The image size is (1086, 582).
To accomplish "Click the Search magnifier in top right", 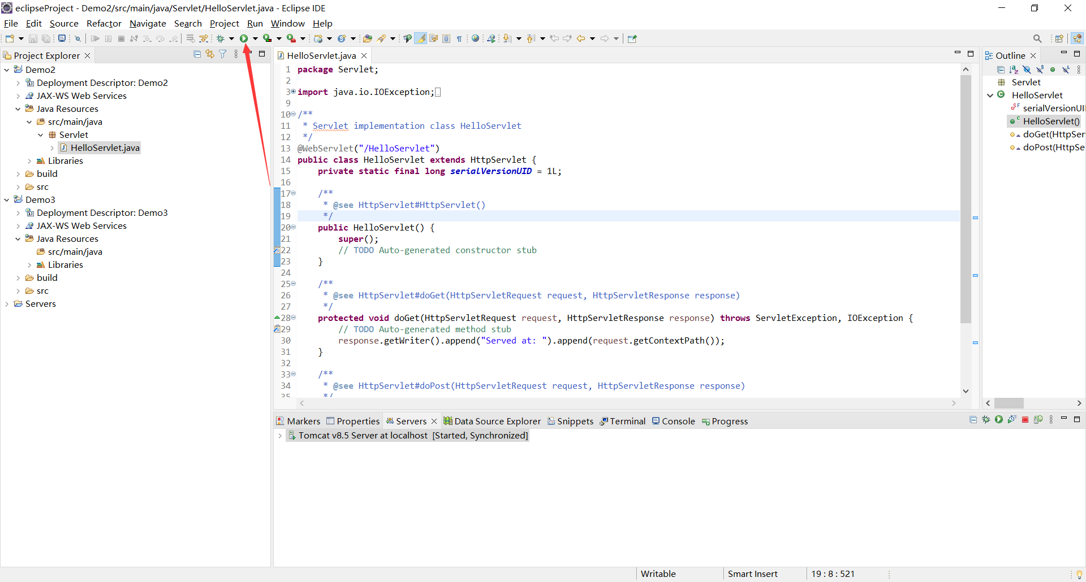I will (x=1037, y=38).
